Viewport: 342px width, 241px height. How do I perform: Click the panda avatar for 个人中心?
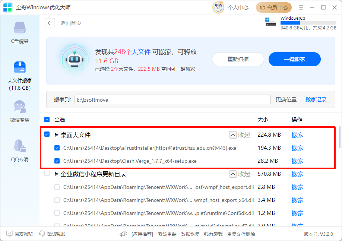click(x=218, y=7)
